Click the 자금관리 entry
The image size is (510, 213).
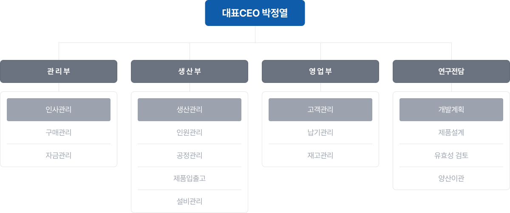[x=59, y=156]
